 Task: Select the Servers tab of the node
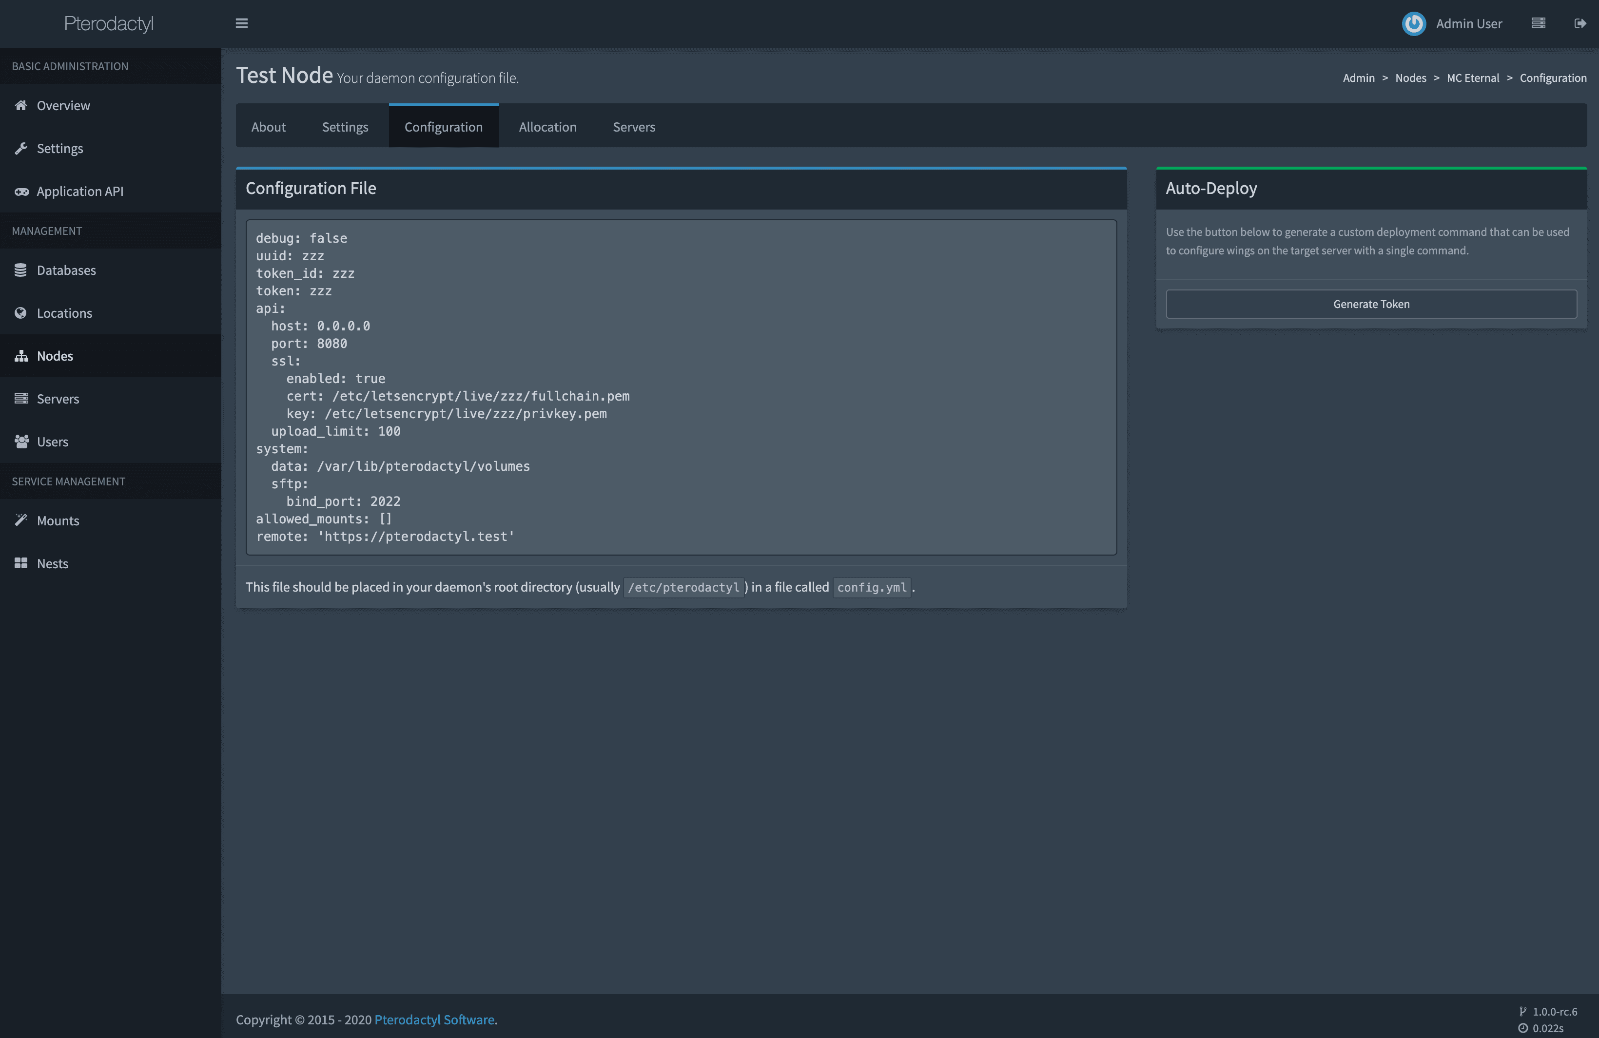coord(634,126)
